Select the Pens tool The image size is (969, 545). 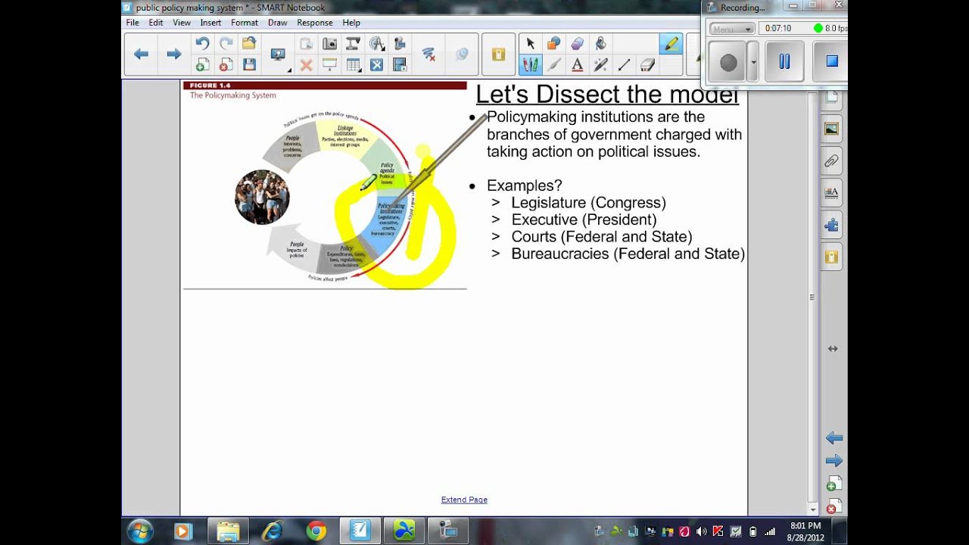click(530, 65)
